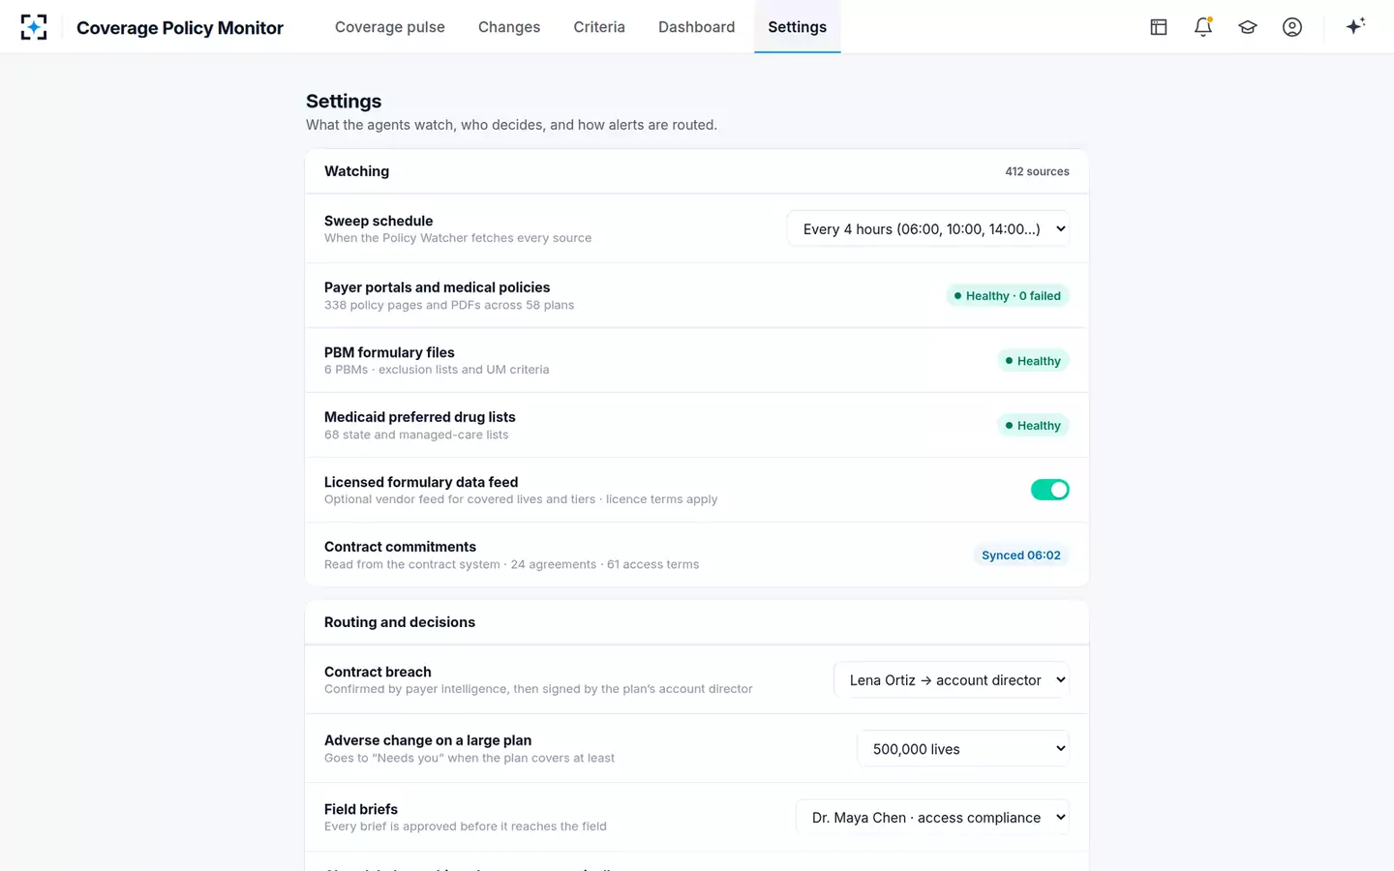Click the Healthy badge for PBM formulary files

click(x=1033, y=361)
